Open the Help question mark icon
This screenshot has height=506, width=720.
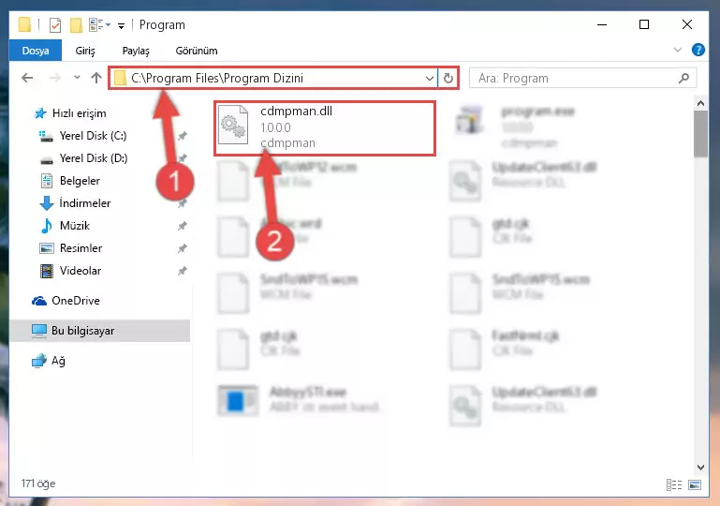[x=698, y=50]
